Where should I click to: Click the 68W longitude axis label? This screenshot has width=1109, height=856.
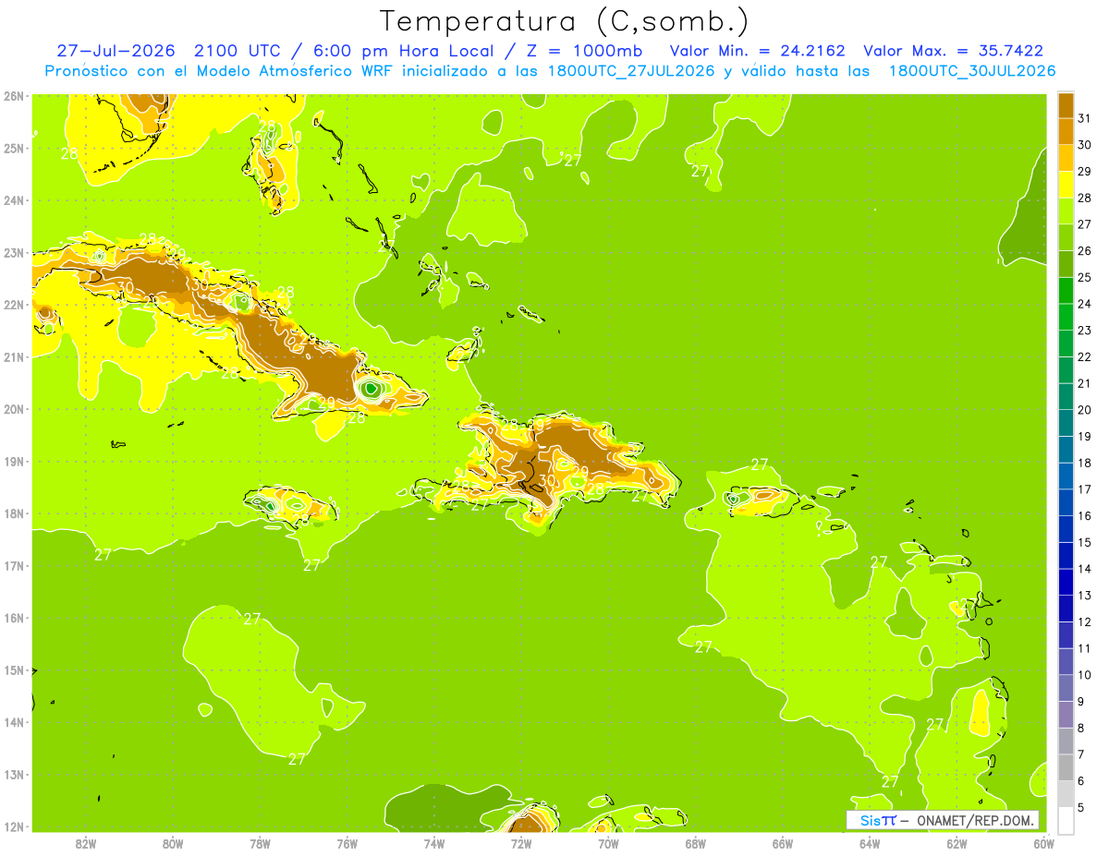click(696, 843)
